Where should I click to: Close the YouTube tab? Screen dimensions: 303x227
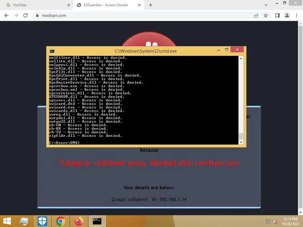click(69, 5)
